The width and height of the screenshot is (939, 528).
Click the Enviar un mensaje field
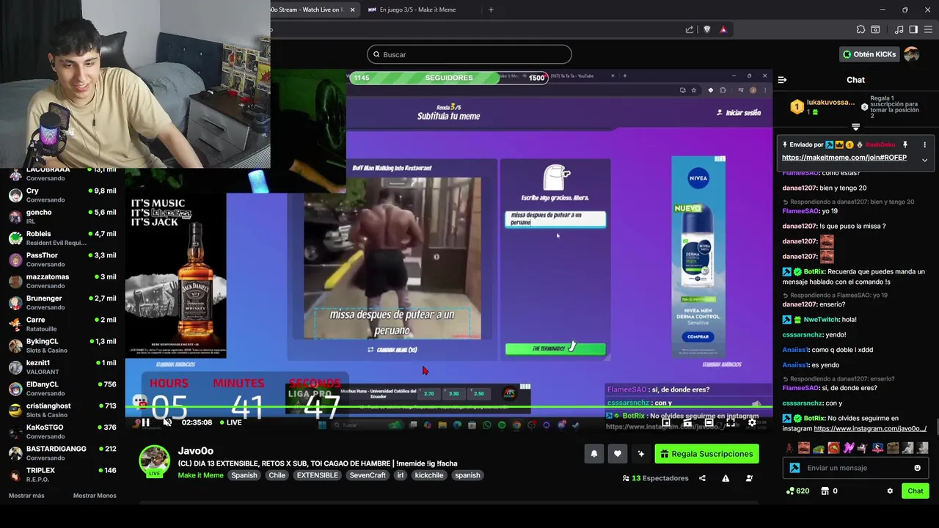(x=857, y=468)
